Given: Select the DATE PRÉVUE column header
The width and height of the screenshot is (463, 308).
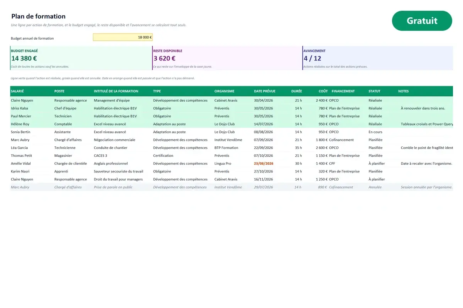Looking at the screenshot, I should 265,91.
